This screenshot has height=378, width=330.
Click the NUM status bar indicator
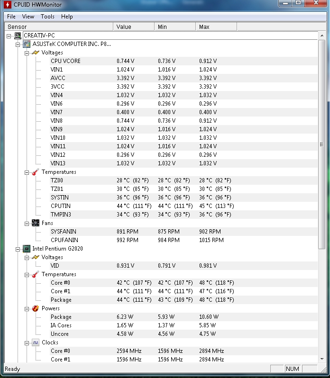tap(293, 369)
